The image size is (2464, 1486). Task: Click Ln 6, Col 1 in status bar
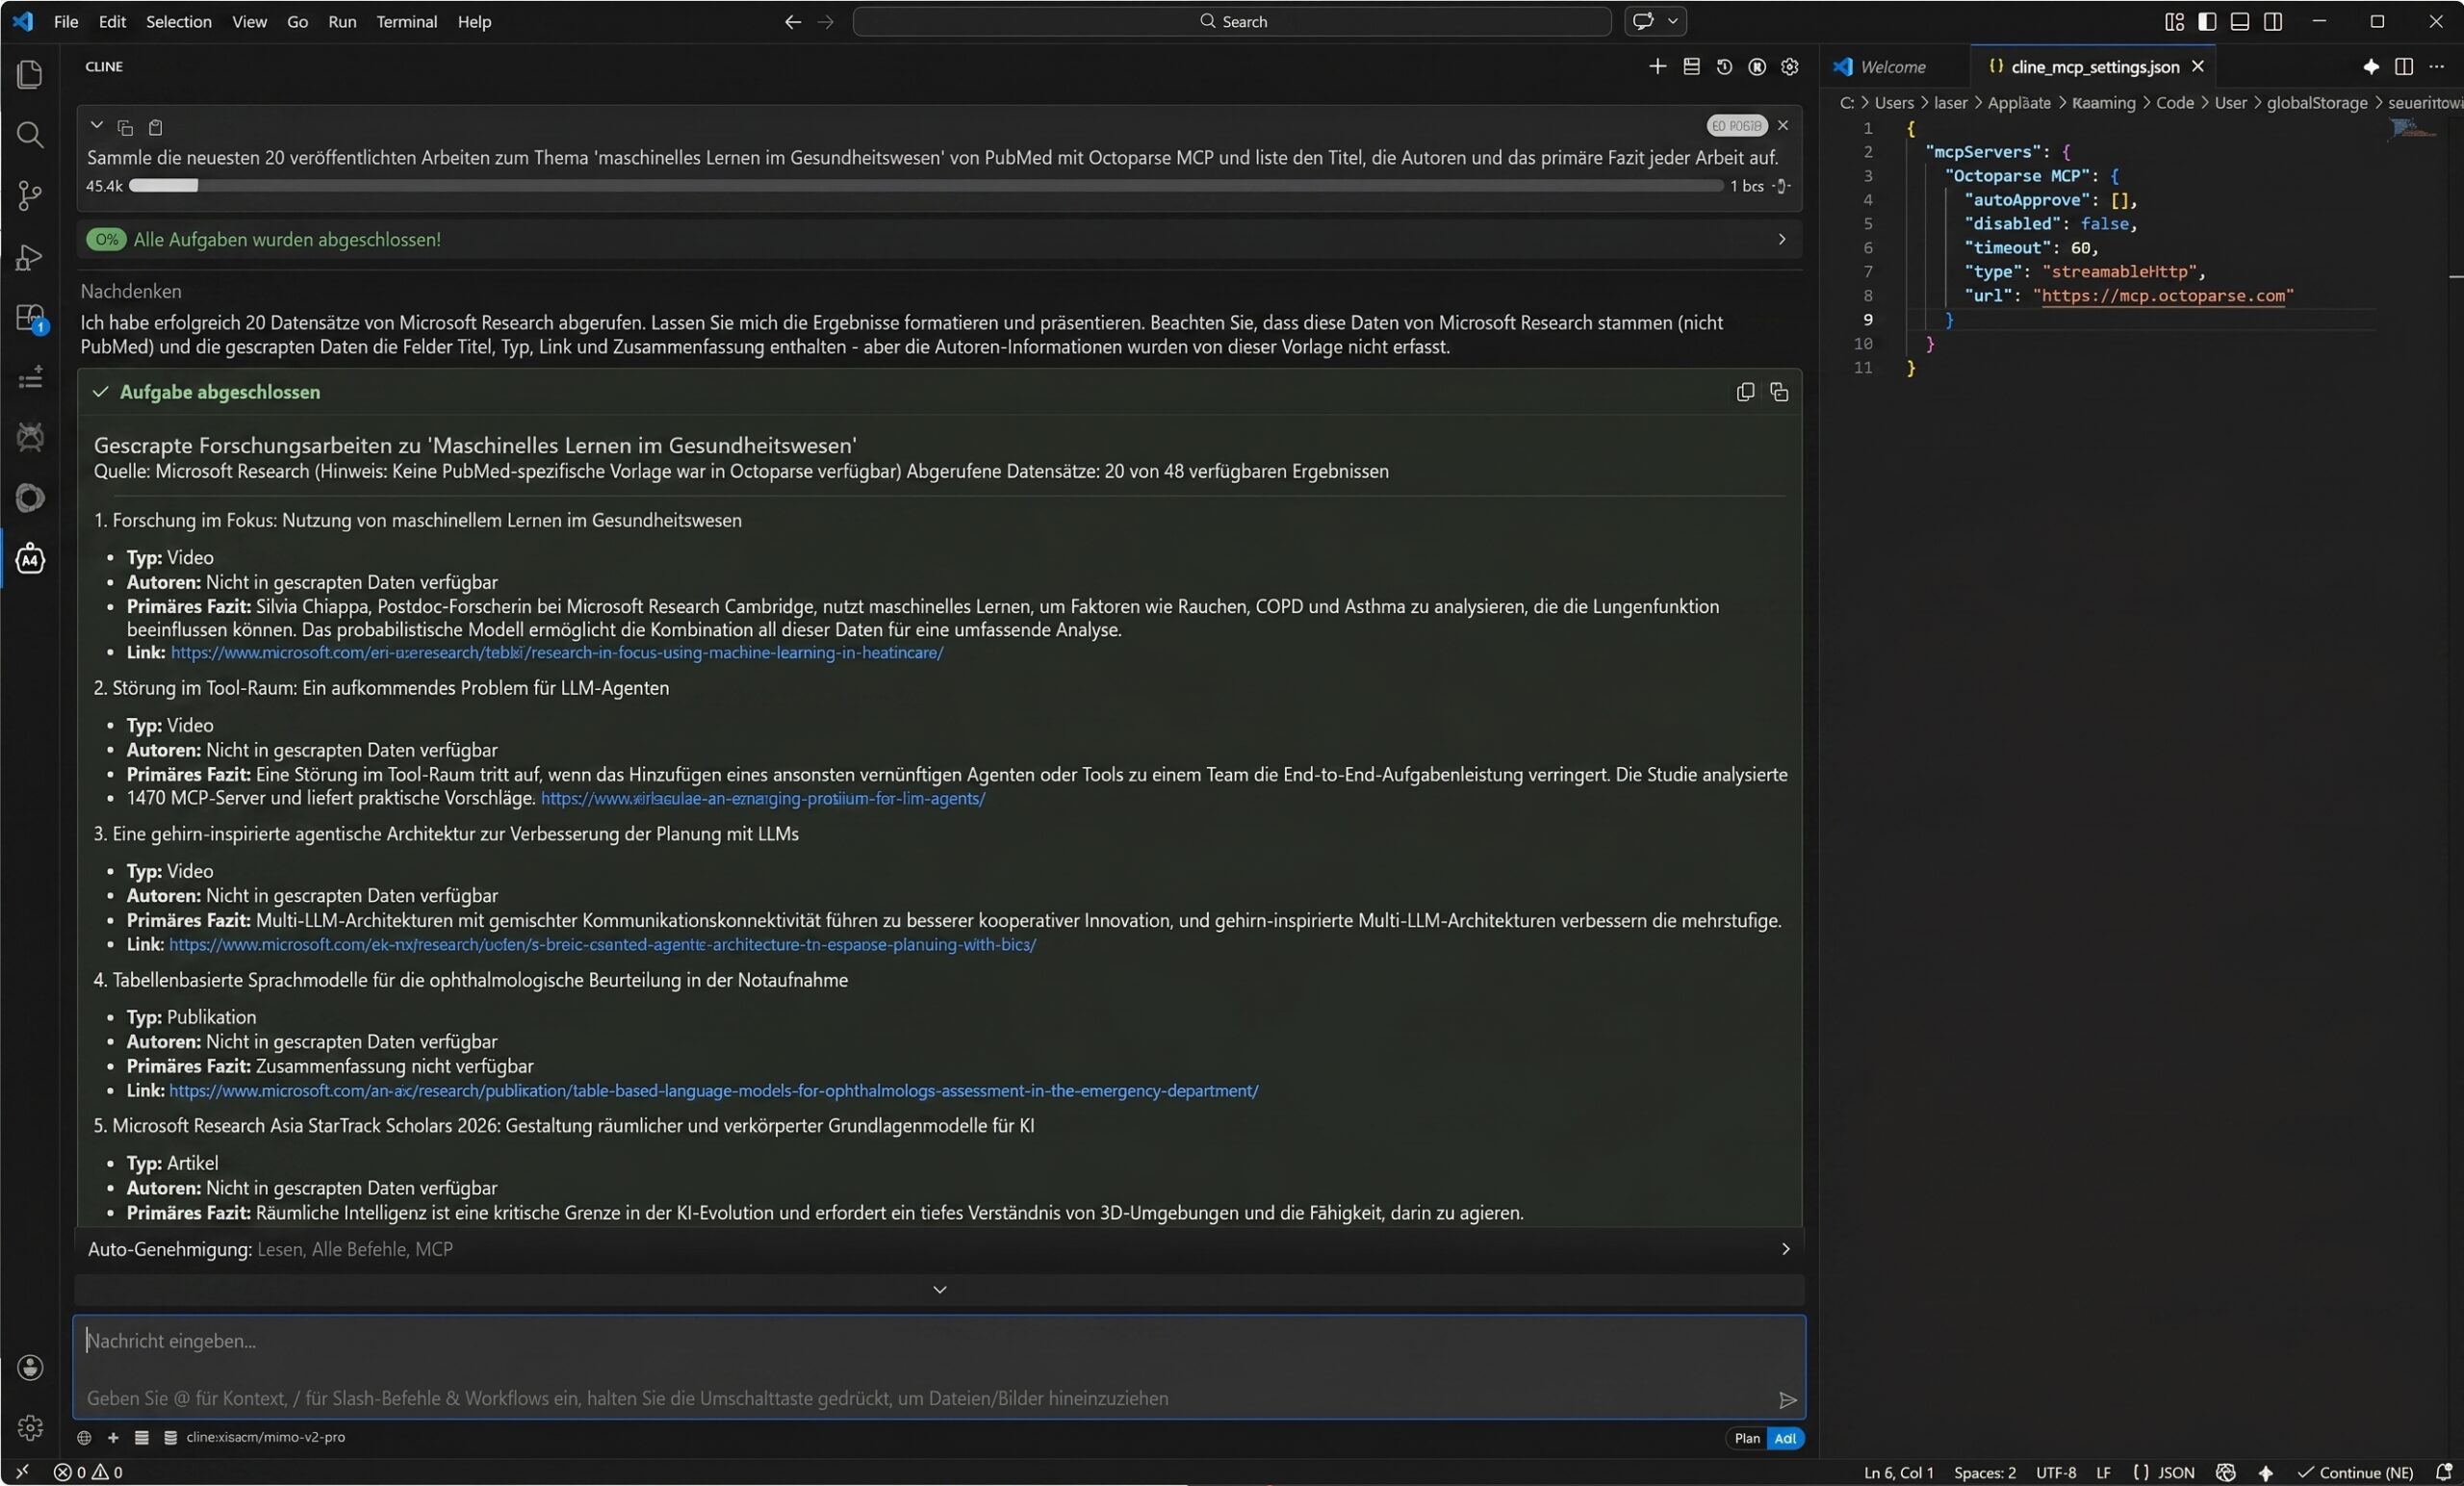(1898, 1472)
